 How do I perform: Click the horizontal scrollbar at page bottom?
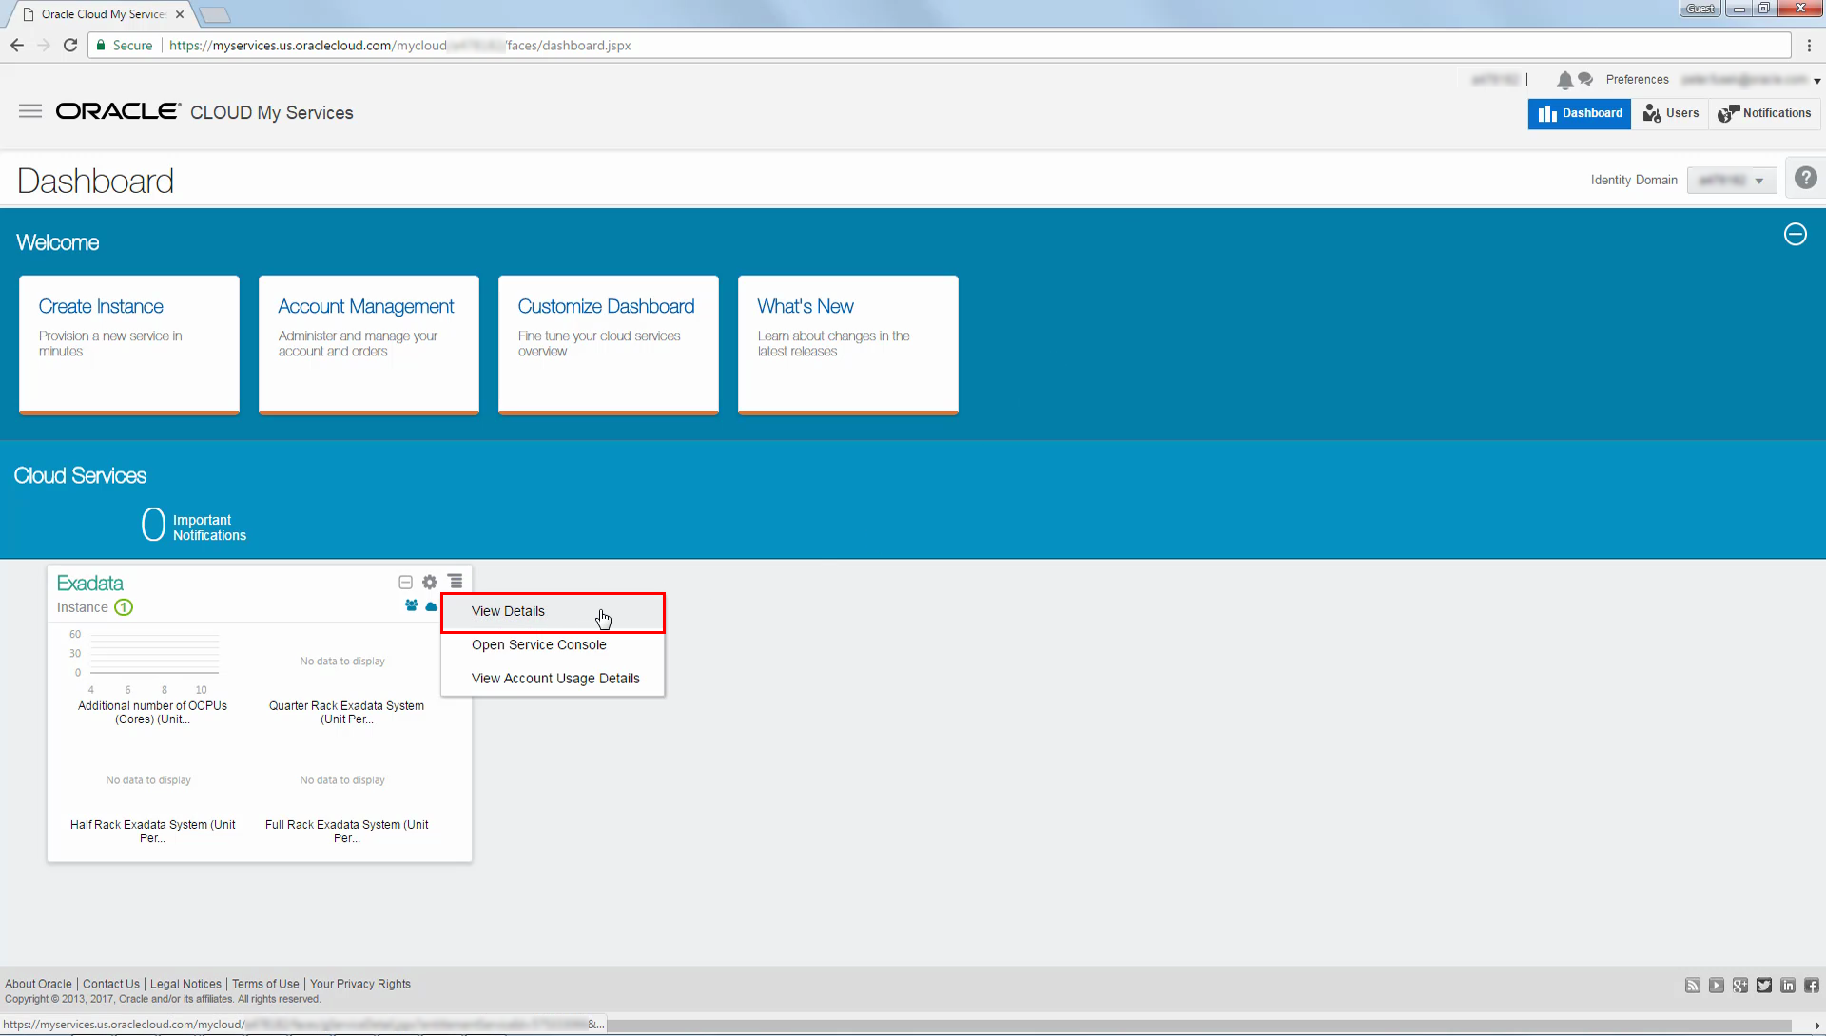pyautogui.click(x=1198, y=1026)
